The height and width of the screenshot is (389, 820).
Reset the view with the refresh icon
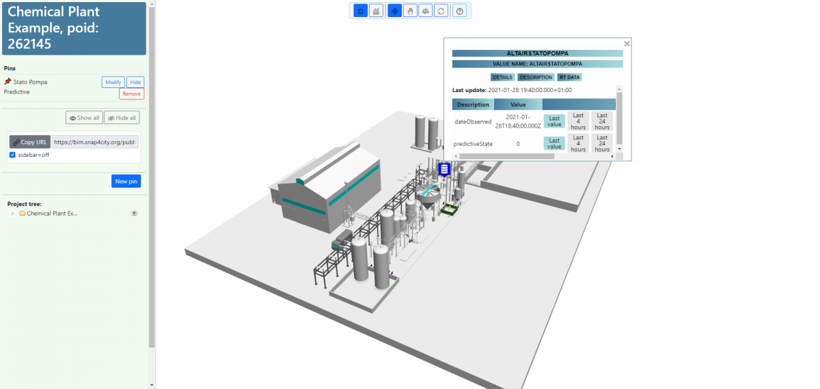click(x=441, y=11)
